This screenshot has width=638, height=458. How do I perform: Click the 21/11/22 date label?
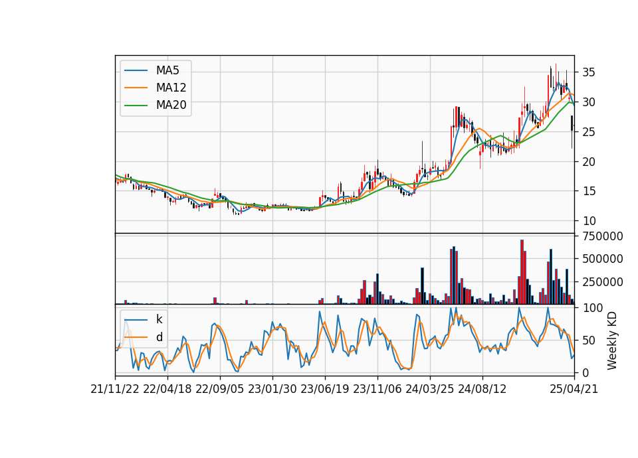coord(115,390)
